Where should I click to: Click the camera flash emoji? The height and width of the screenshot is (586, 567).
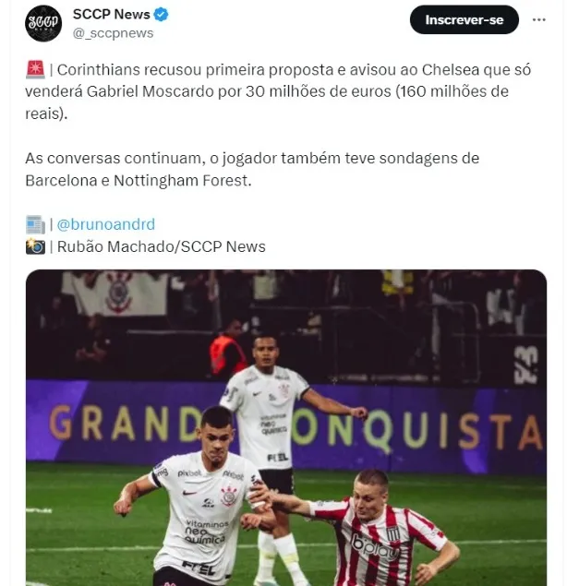point(35,246)
